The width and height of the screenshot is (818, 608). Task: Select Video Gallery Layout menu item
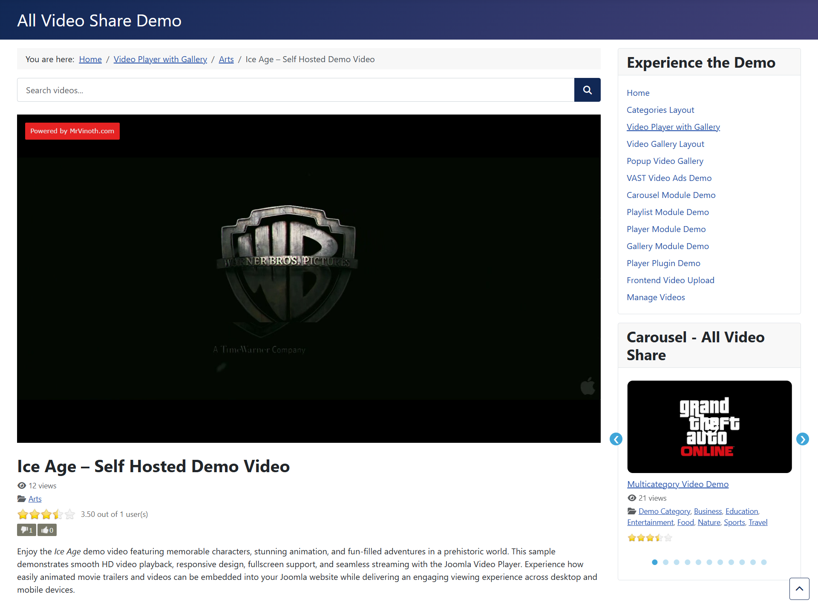click(x=665, y=144)
